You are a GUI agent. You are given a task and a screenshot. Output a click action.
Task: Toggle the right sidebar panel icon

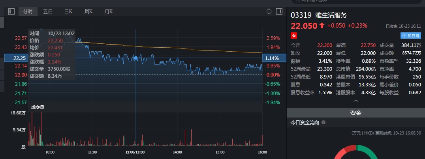tap(279, 11)
